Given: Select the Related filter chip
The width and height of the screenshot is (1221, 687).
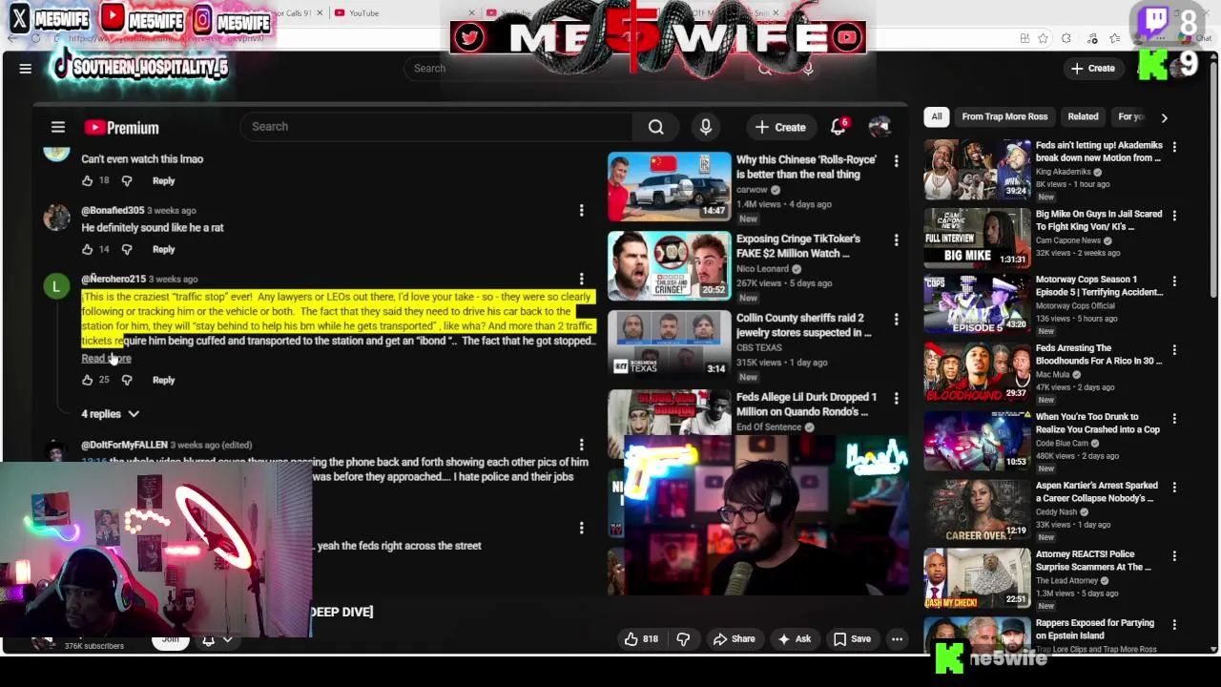Looking at the screenshot, I should [1083, 116].
